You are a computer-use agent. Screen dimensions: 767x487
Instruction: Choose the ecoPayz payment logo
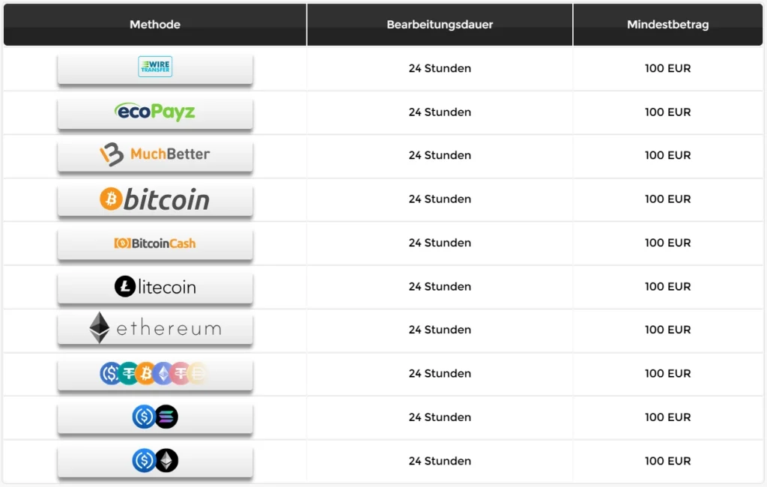(x=155, y=112)
